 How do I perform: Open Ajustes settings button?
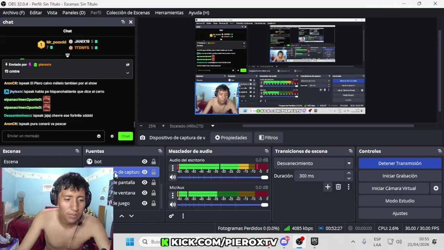(x=400, y=213)
